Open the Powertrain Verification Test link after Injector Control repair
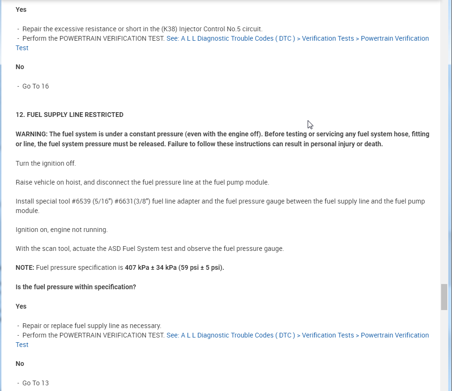This screenshot has width=452, height=391. pyautogui.click(x=297, y=38)
